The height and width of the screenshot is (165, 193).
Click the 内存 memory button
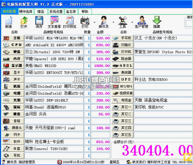tap(13, 59)
